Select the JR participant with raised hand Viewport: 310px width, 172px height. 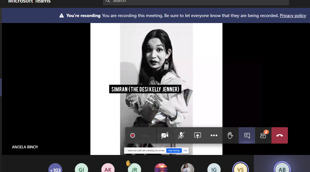coord(134,169)
